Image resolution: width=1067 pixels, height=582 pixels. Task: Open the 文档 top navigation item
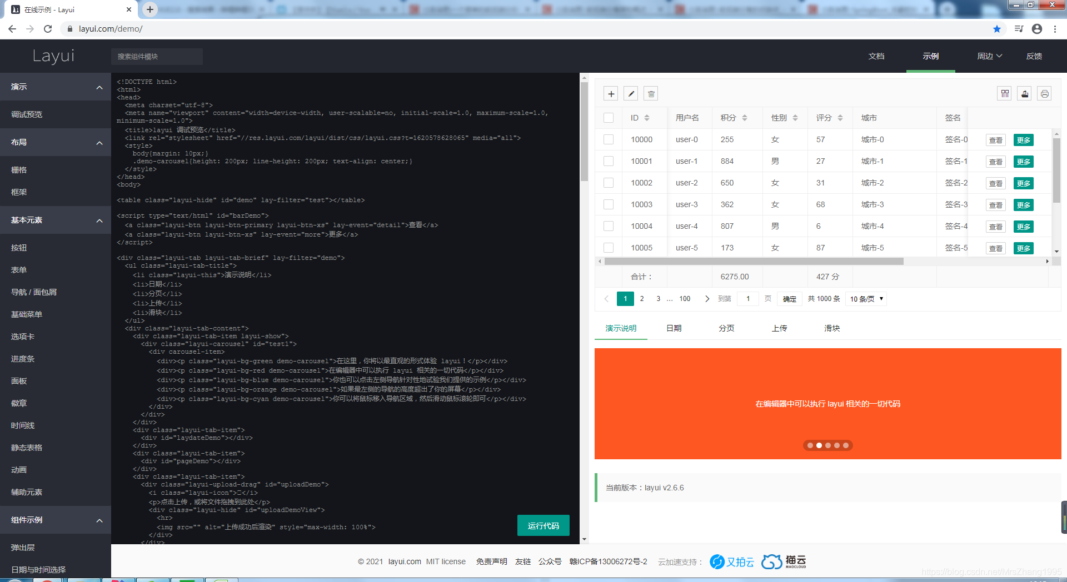[876, 56]
